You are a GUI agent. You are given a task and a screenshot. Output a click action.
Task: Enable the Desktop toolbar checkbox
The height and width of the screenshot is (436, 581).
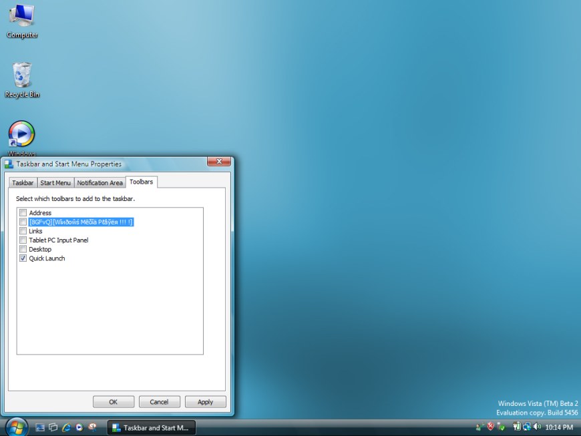coord(23,249)
